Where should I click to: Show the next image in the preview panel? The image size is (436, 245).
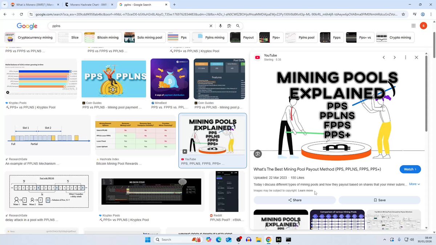click(x=395, y=57)
